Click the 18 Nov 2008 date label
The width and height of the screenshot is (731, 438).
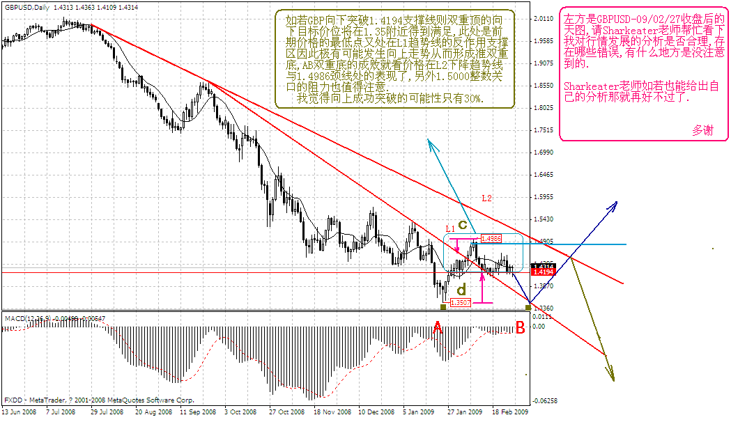tap(332, 412)
